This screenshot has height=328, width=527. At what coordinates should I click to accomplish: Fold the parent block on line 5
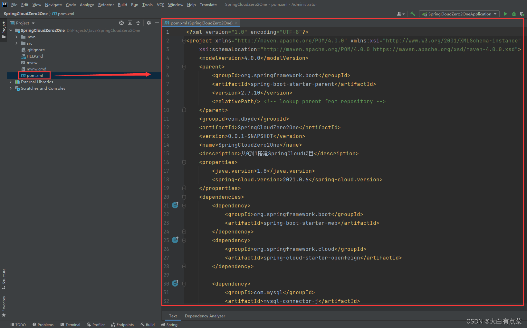pyautogui.click(x=184, y=67)
